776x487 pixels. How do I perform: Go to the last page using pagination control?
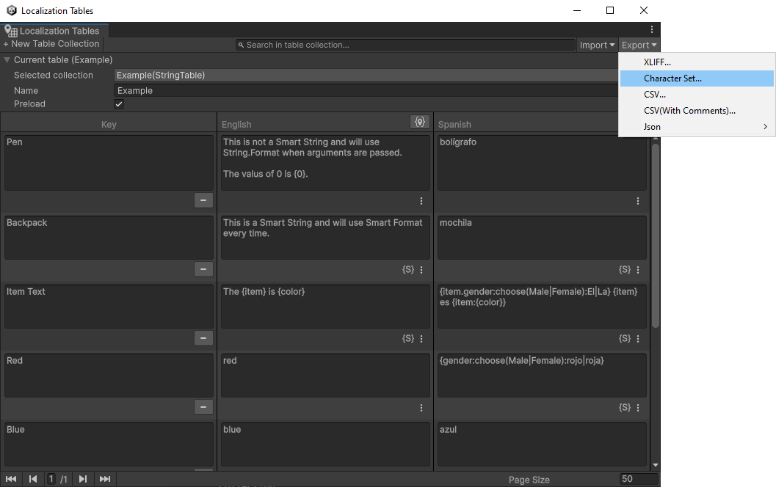pyautogui.click(x=105, y=478)
